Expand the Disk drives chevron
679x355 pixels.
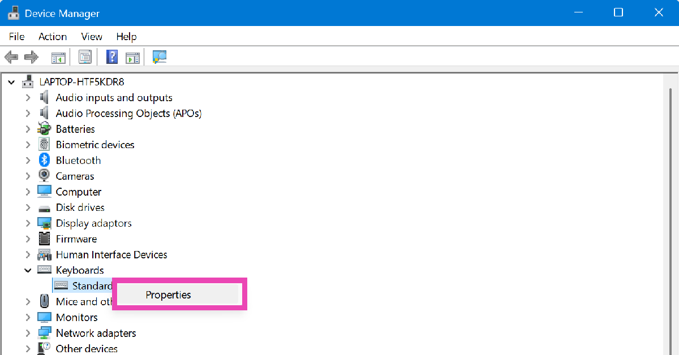(28, 207)
